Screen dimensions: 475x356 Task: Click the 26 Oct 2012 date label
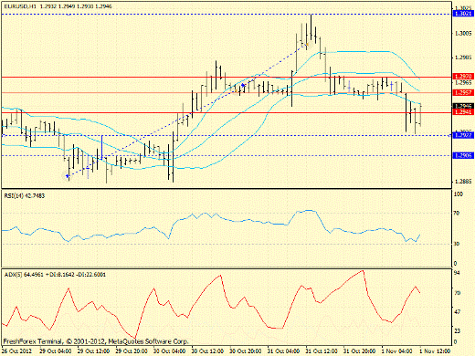pyautogui.click(x=16, y=351)
